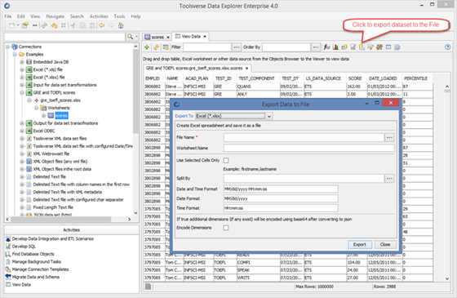Viewport: 457px width, 298px height.
Task: Click the cut scissors icon in main toolbar
Action: point(73,25)
